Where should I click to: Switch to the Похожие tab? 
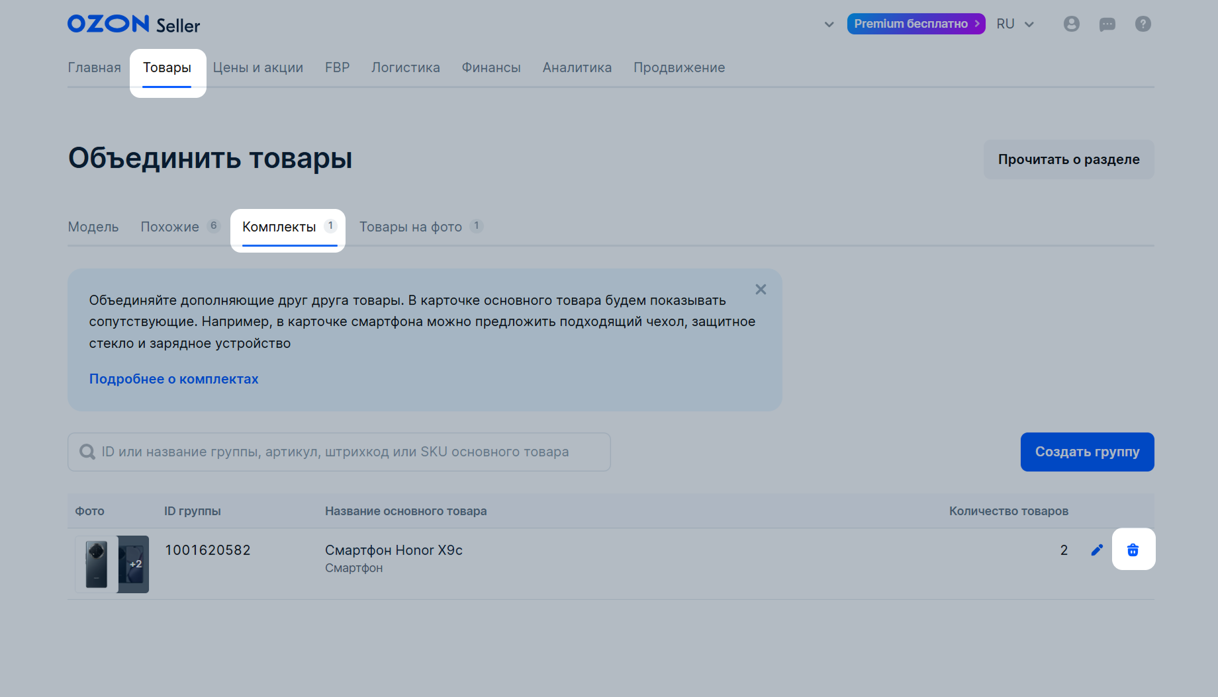click(x=180, y=227)
